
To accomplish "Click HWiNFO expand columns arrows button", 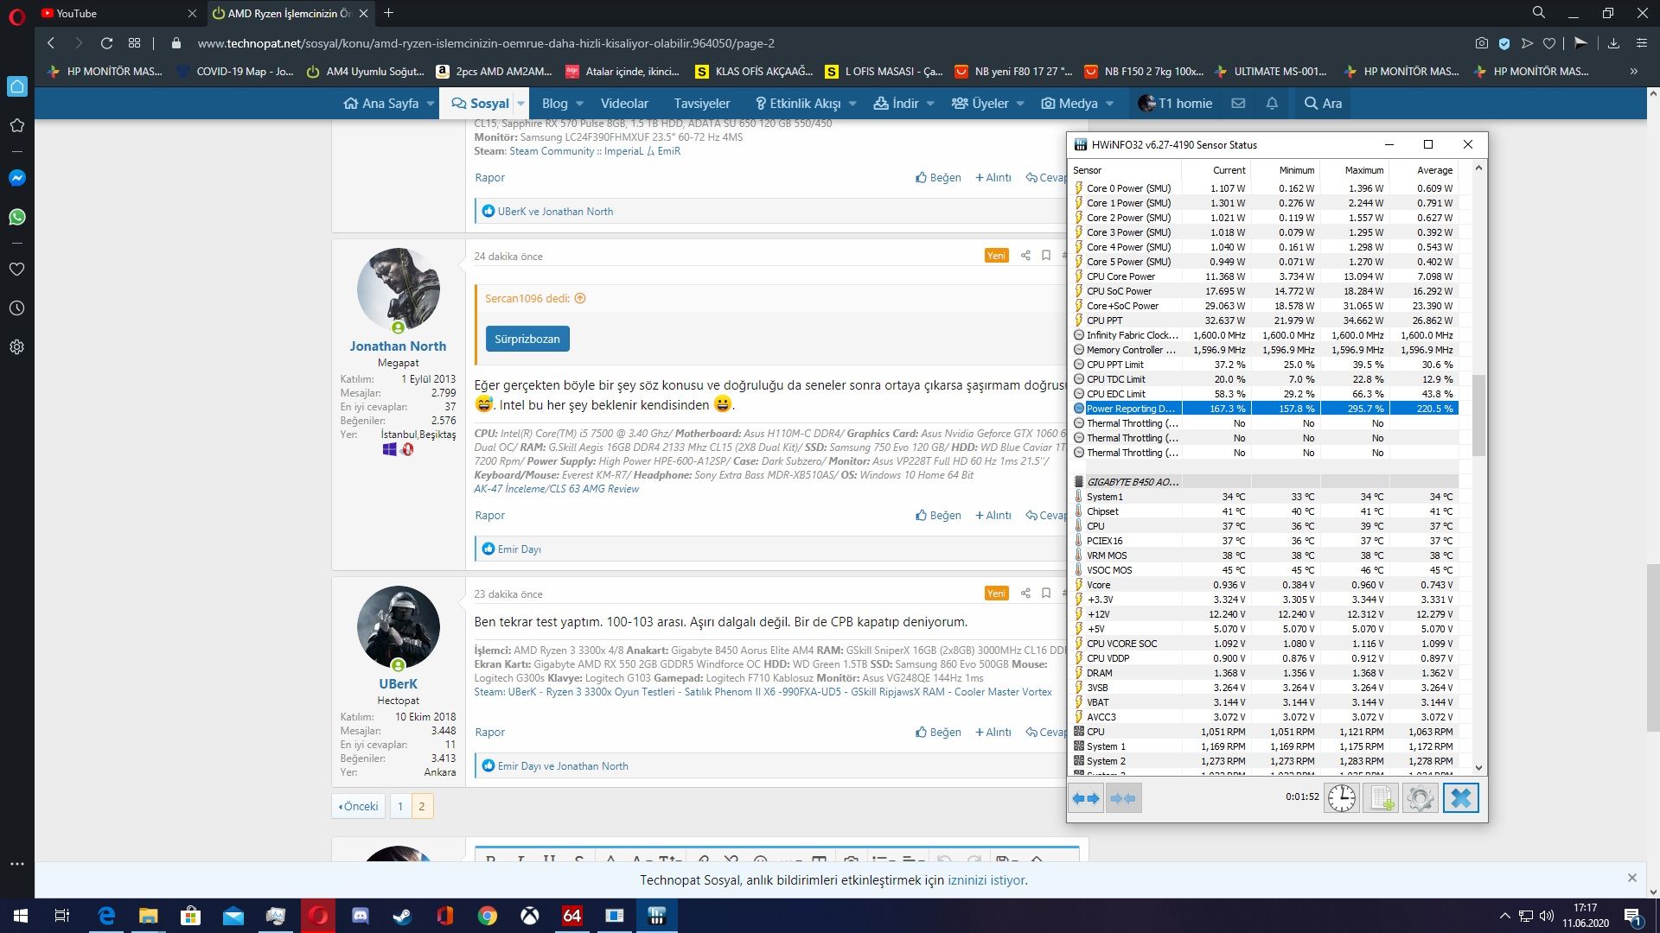I will [1086, 798].
